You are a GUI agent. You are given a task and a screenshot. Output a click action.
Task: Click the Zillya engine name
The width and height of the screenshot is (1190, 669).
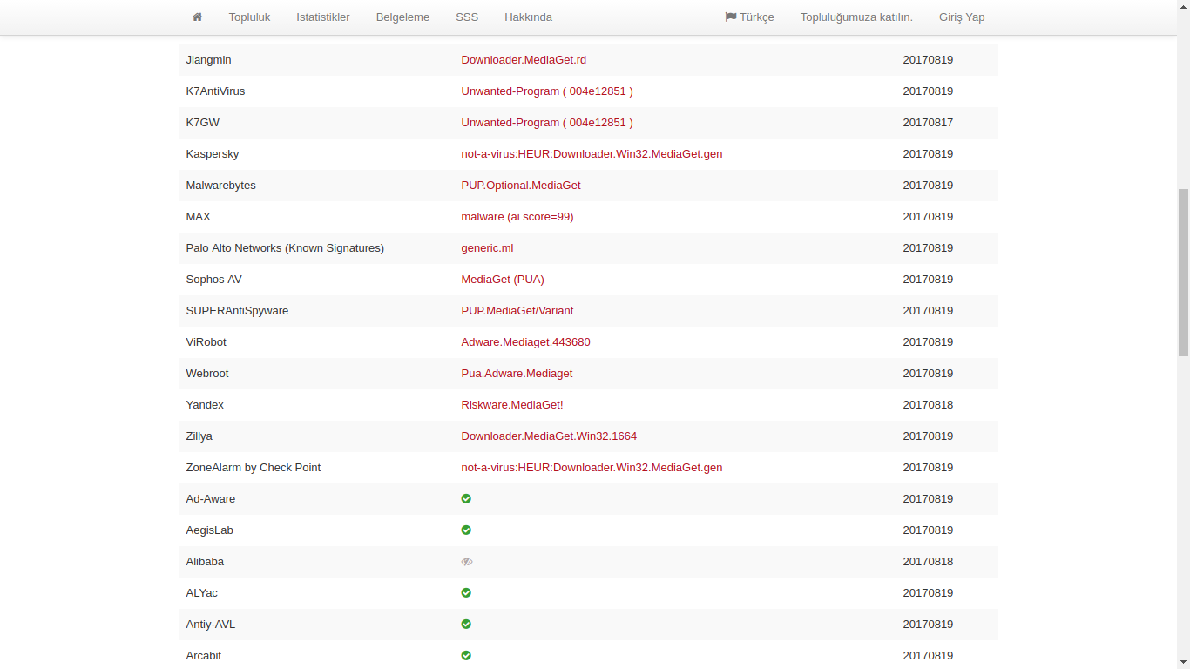[199, 436]
